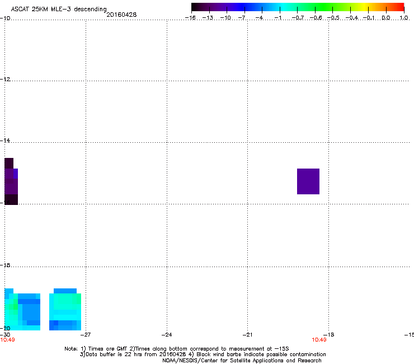Image resolution: width=414 pixels, height=364 pixels.
Task: Click the cyan data cluster left of -27
Action: (65, 309)
